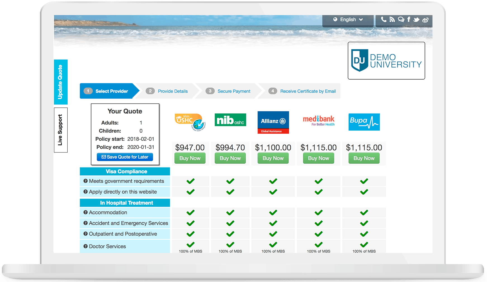The width and height of the screenshot is (487, 282).
Task: Click the In Hospital Treatment section header
Action: 125,203
